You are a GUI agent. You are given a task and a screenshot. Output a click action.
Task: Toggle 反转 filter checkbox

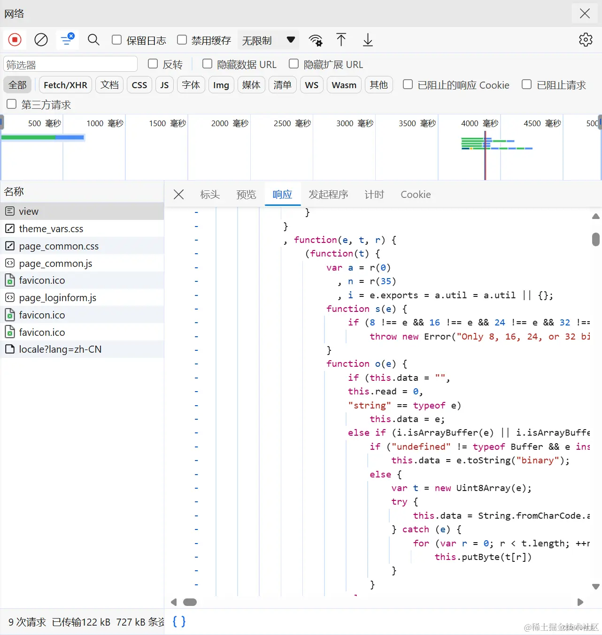point(153,64)
